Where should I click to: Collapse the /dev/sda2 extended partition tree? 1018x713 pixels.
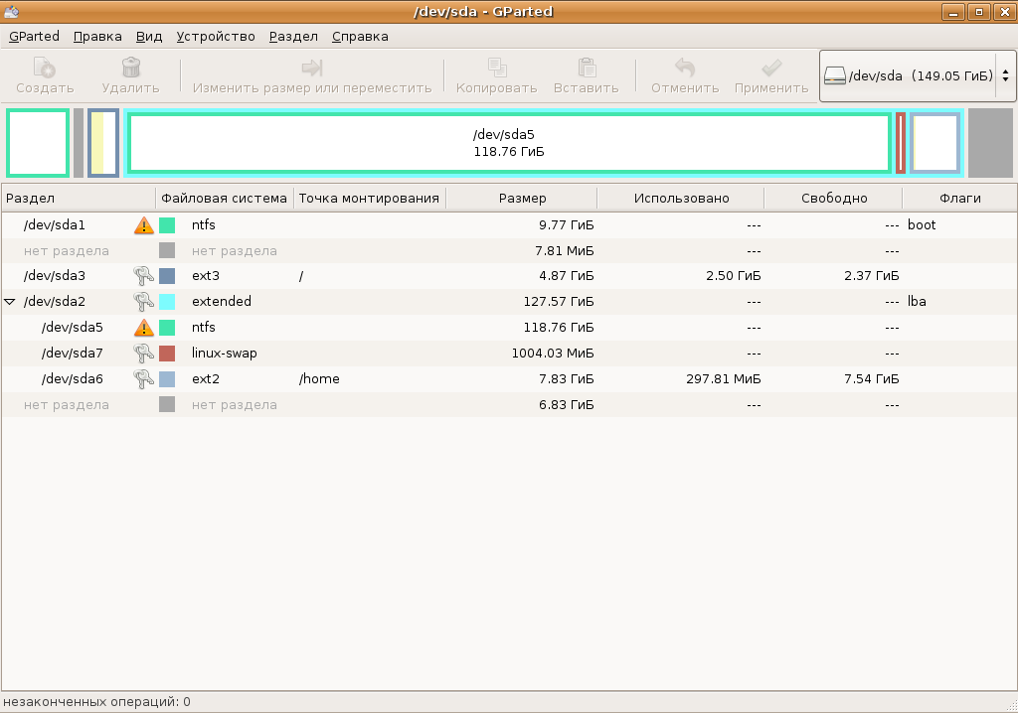coord(10,302)
